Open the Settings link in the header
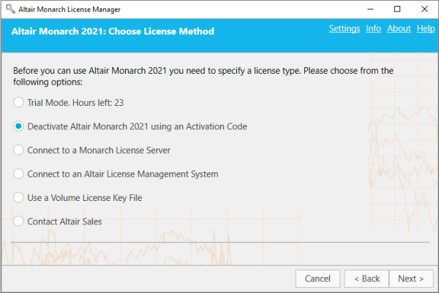This screenshot has width=439, height=293. coord(344,28)
